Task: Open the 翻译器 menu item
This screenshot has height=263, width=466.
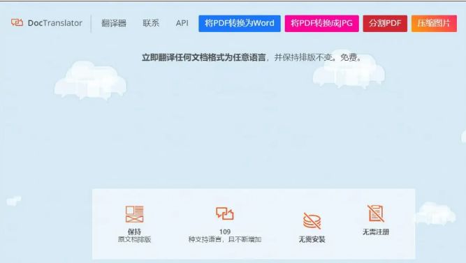Action: coord(114,23)
